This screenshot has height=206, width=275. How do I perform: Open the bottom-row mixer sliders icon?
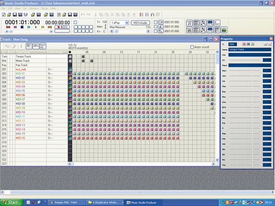[203, 30]
